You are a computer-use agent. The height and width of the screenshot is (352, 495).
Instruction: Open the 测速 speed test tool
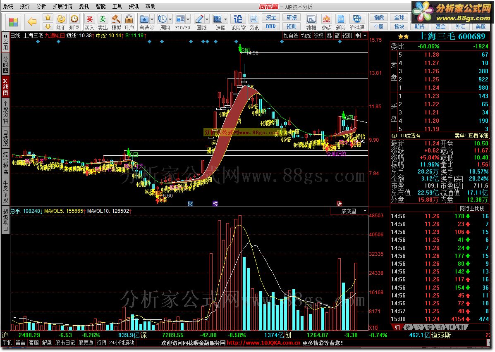(74, 22)
